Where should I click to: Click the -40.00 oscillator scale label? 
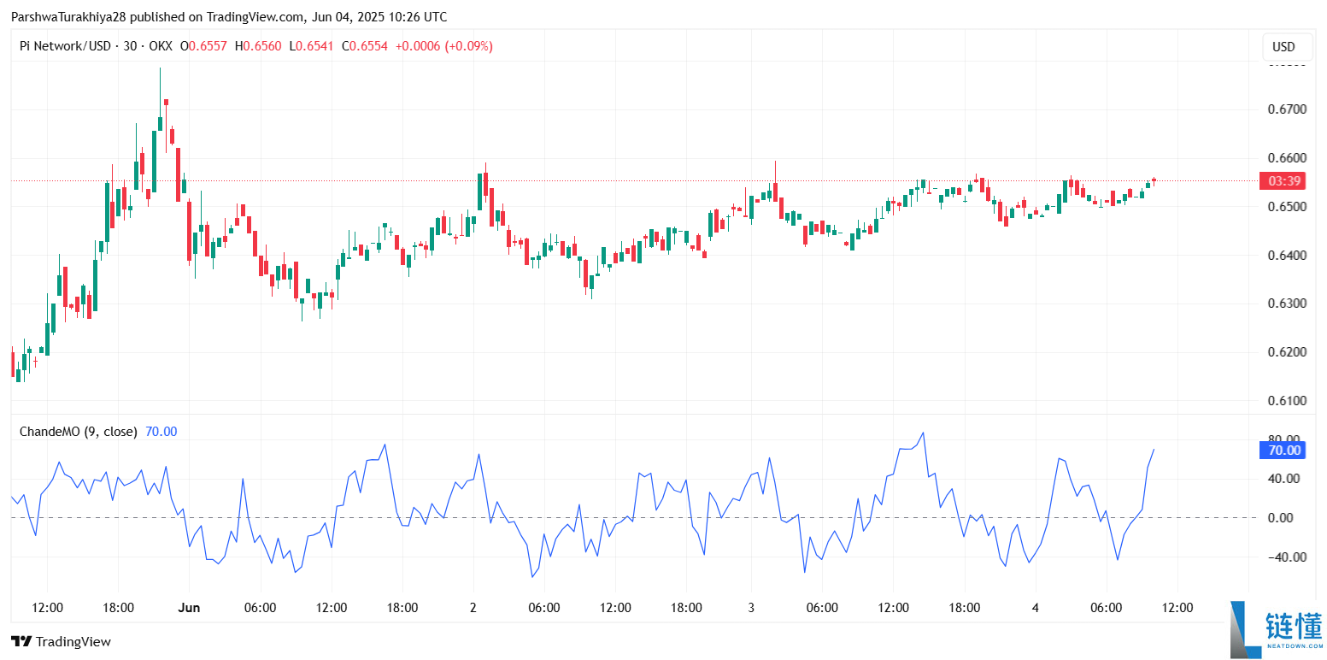pos(1283,557)
